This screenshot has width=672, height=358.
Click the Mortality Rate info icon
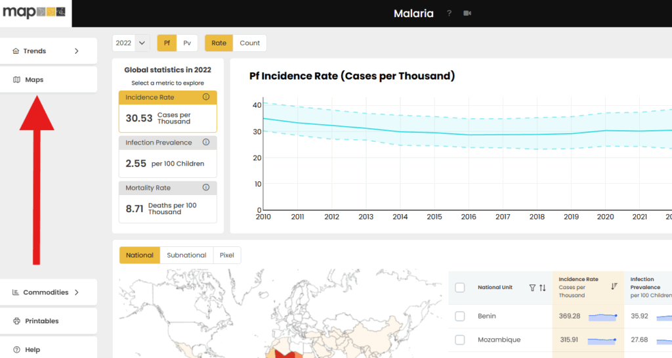[206, 188]
